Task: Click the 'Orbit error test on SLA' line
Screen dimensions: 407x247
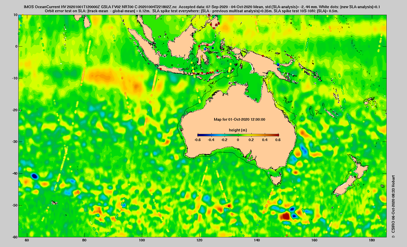Action: [x=192, y=11]
